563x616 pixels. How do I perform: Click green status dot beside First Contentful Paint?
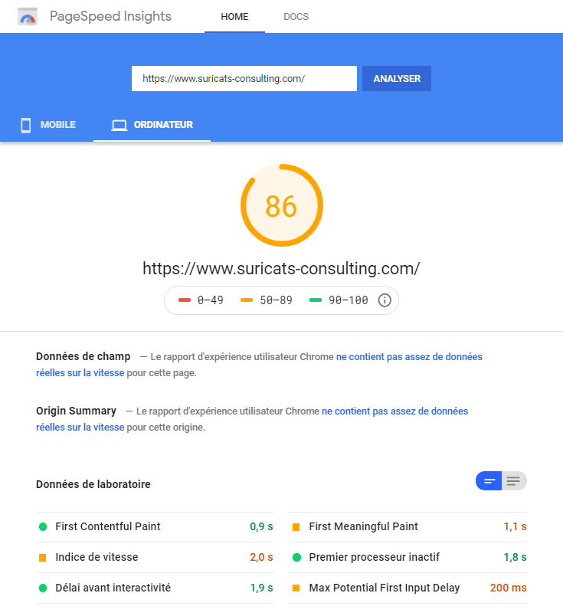pos(43,527)
